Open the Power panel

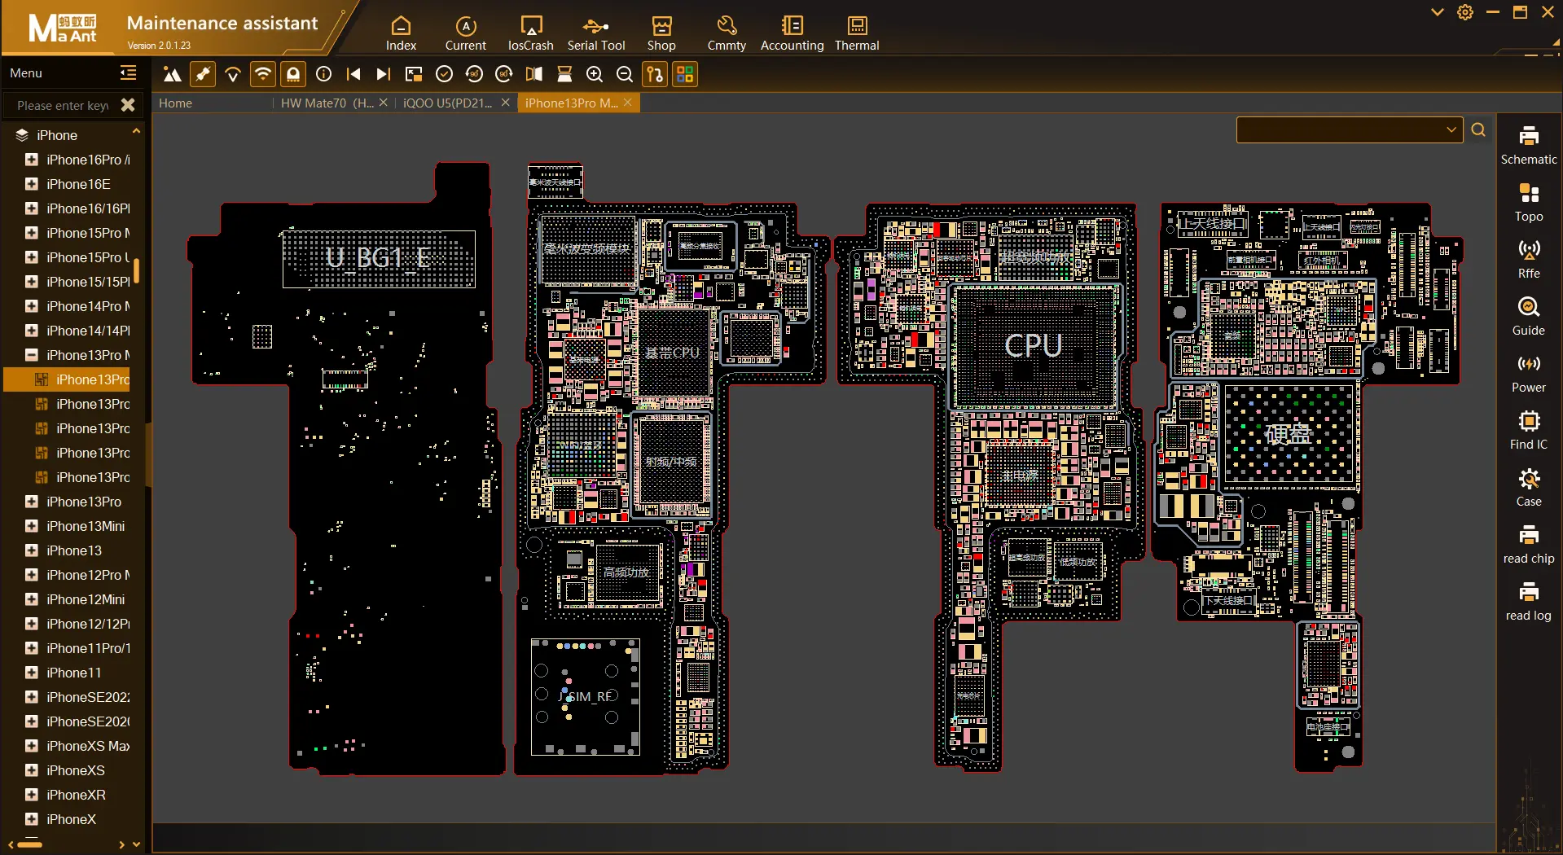click(1529, 374)
